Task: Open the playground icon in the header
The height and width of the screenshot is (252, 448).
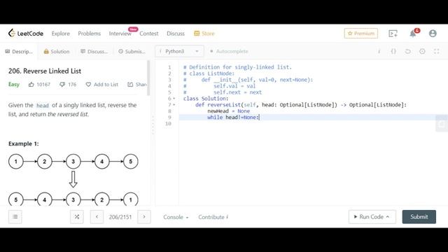Action: tap(393, 34)
